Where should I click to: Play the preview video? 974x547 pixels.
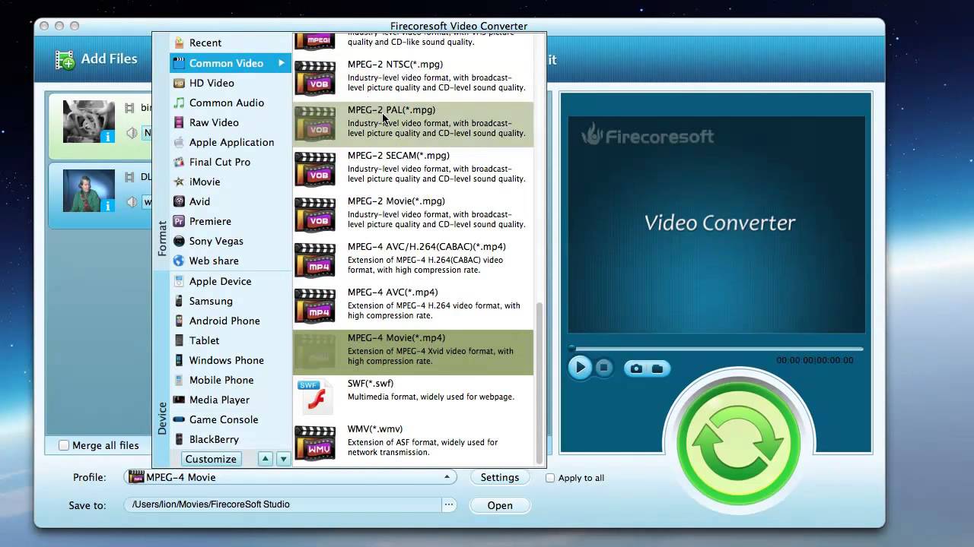pyautogui.click(x=580, y=368)
